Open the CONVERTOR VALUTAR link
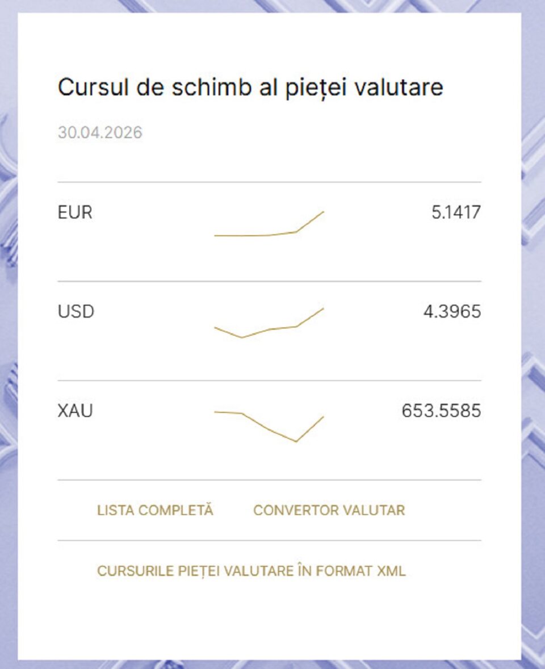Viewport: 545px width, 669px height. [x=329, y=510]
